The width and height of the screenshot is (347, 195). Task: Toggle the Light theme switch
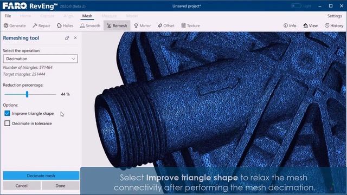296,6
